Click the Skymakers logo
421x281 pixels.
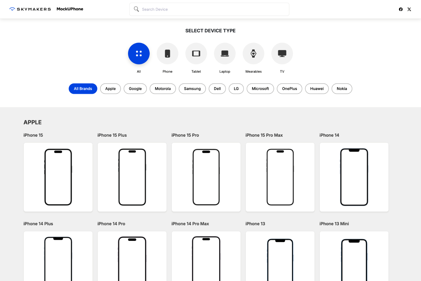[30, 9]
